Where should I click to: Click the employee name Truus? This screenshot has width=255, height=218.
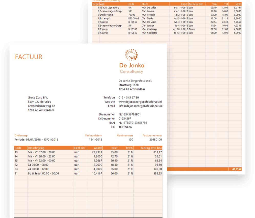(192, 29)
